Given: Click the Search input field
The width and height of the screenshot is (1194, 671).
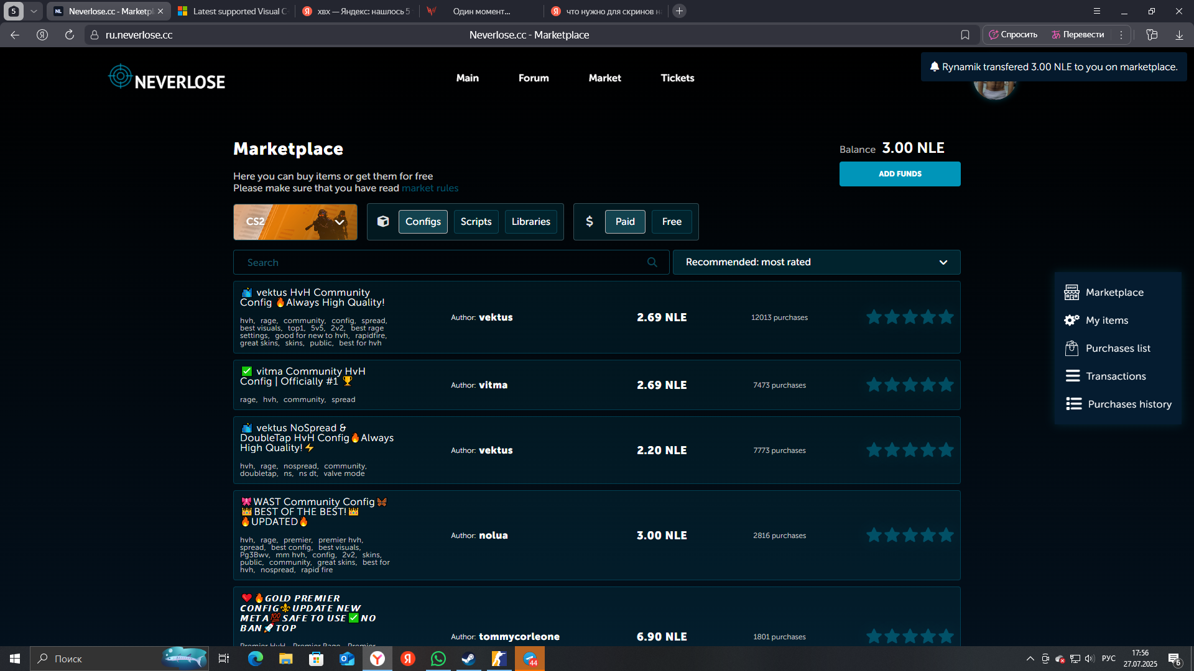Looking at the screenshot, I should 451,262.
